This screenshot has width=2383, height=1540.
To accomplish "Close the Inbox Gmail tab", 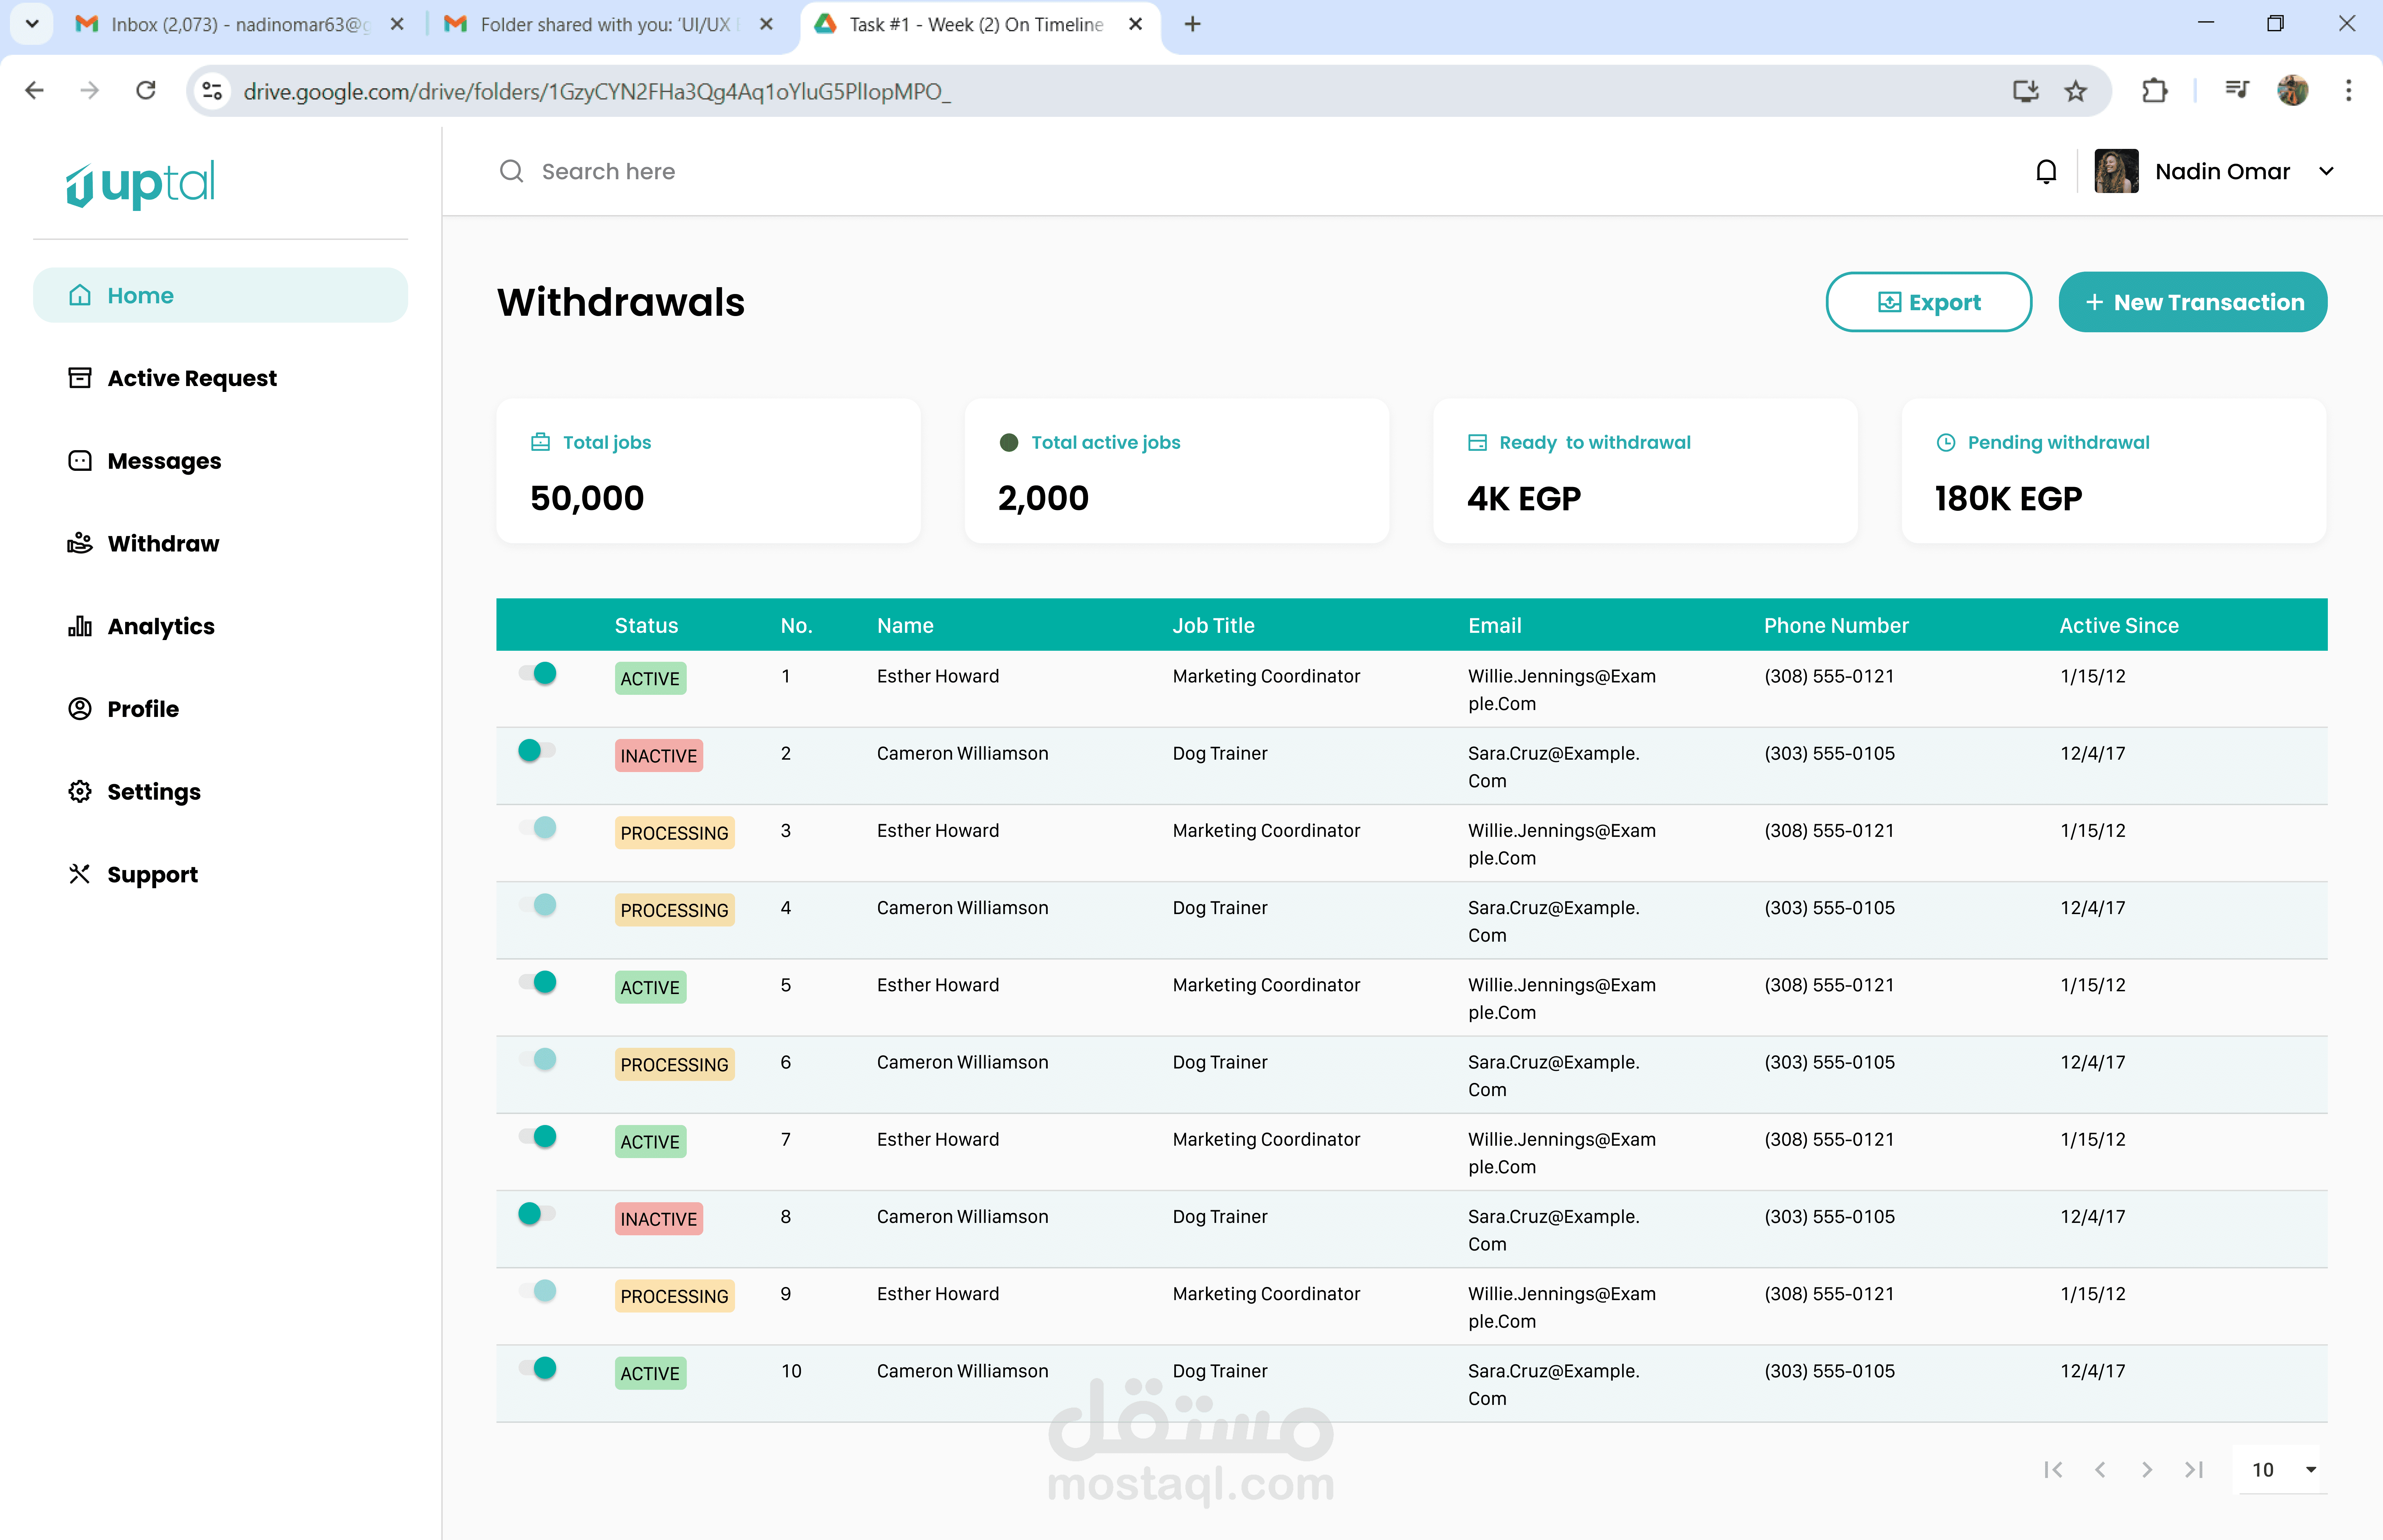I will tap(397, 24).
